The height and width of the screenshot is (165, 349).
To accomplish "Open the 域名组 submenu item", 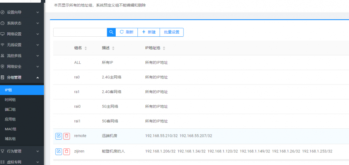I will pyautogui.click(x=22, y=139).
